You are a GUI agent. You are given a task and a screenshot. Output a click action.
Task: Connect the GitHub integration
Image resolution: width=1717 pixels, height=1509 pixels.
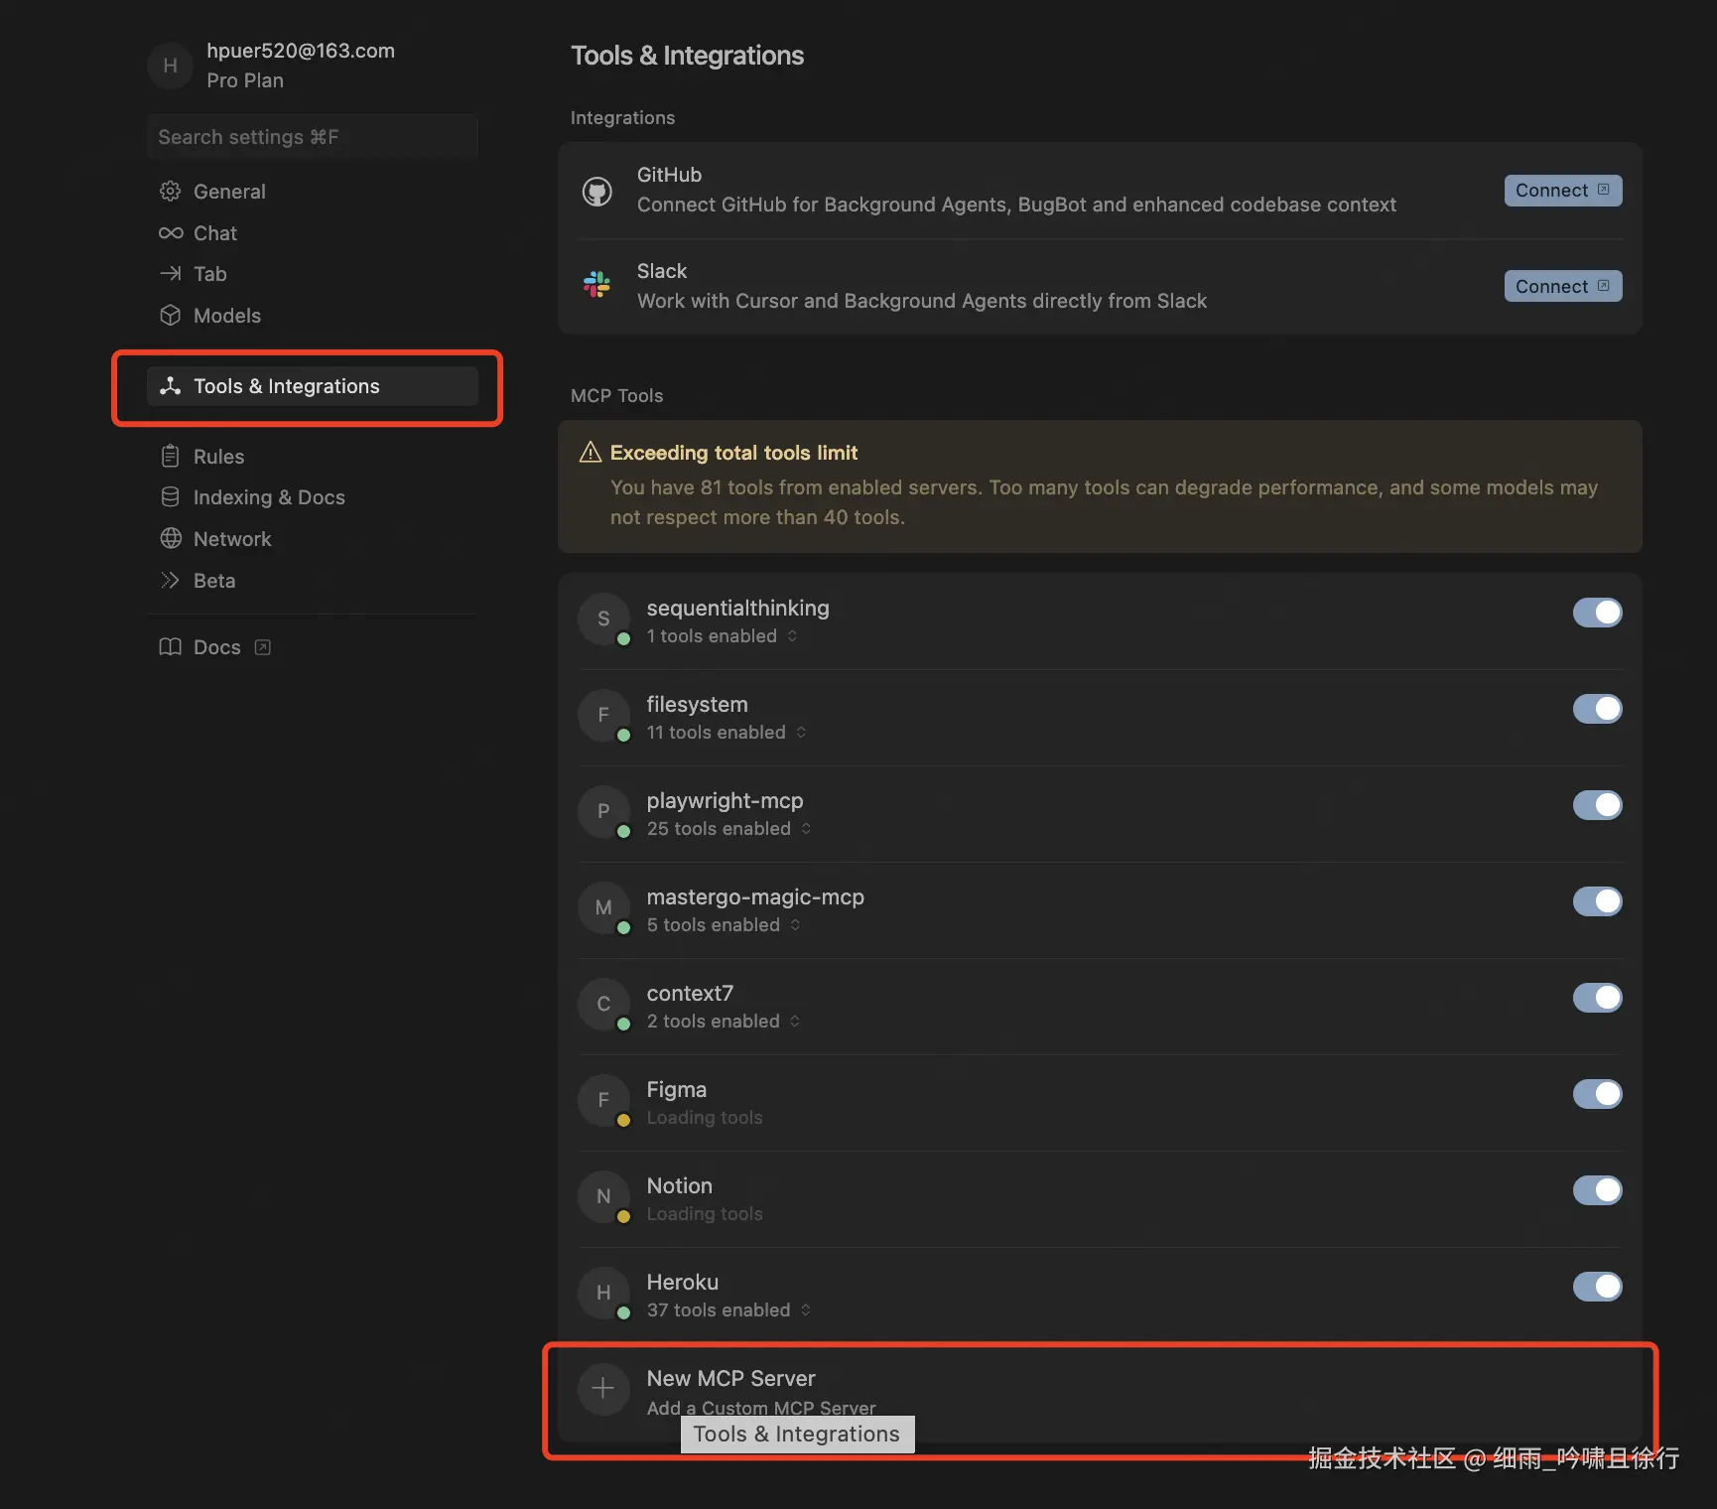coord(1563,191)
